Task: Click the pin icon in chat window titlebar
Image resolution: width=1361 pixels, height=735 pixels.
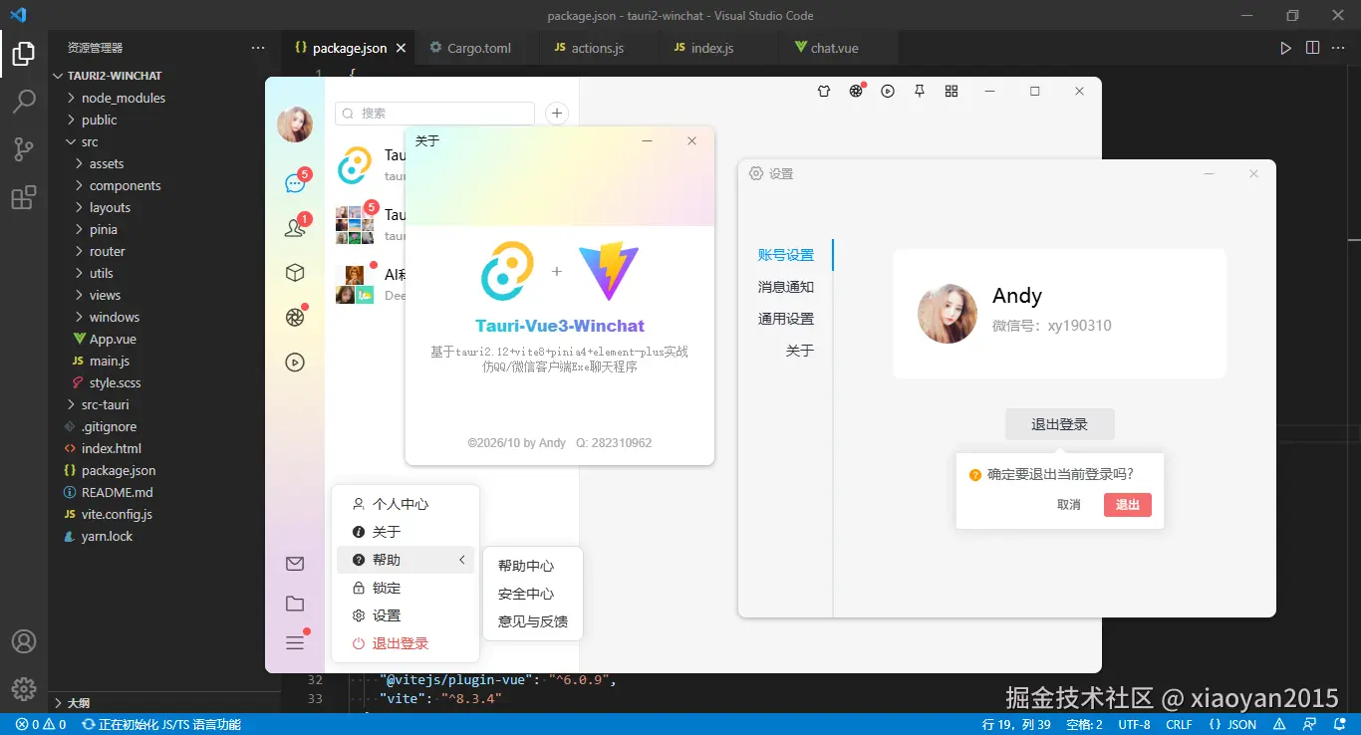Action: 920,91
